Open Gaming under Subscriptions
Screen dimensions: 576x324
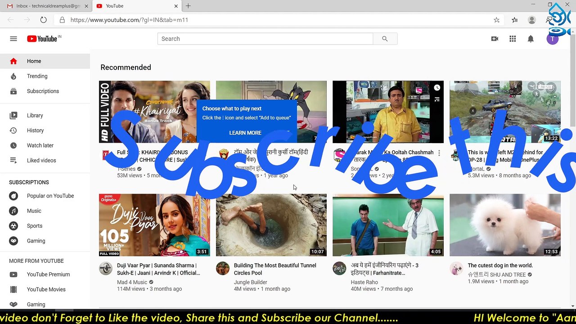[45, 241]
